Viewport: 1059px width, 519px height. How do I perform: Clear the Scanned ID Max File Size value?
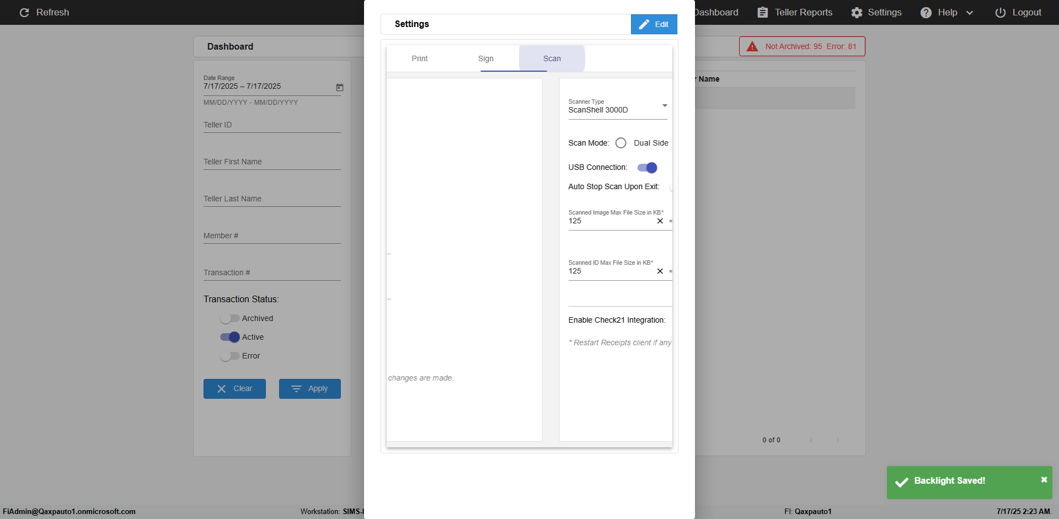click(660, 271)
